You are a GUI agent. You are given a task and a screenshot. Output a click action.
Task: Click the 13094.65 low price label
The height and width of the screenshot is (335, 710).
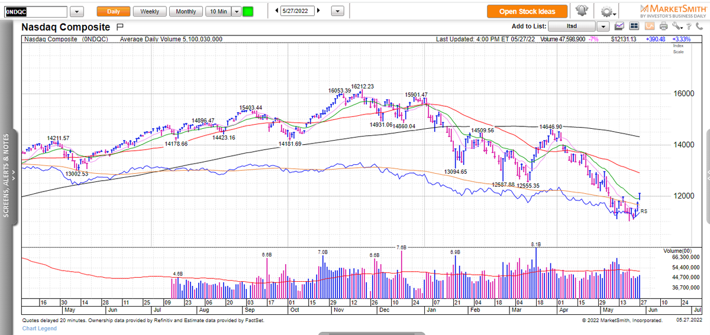[456, 171]
